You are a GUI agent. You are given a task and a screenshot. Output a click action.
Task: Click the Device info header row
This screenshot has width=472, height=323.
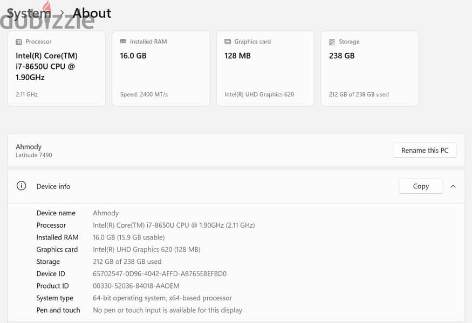click(x=236, y=186)
